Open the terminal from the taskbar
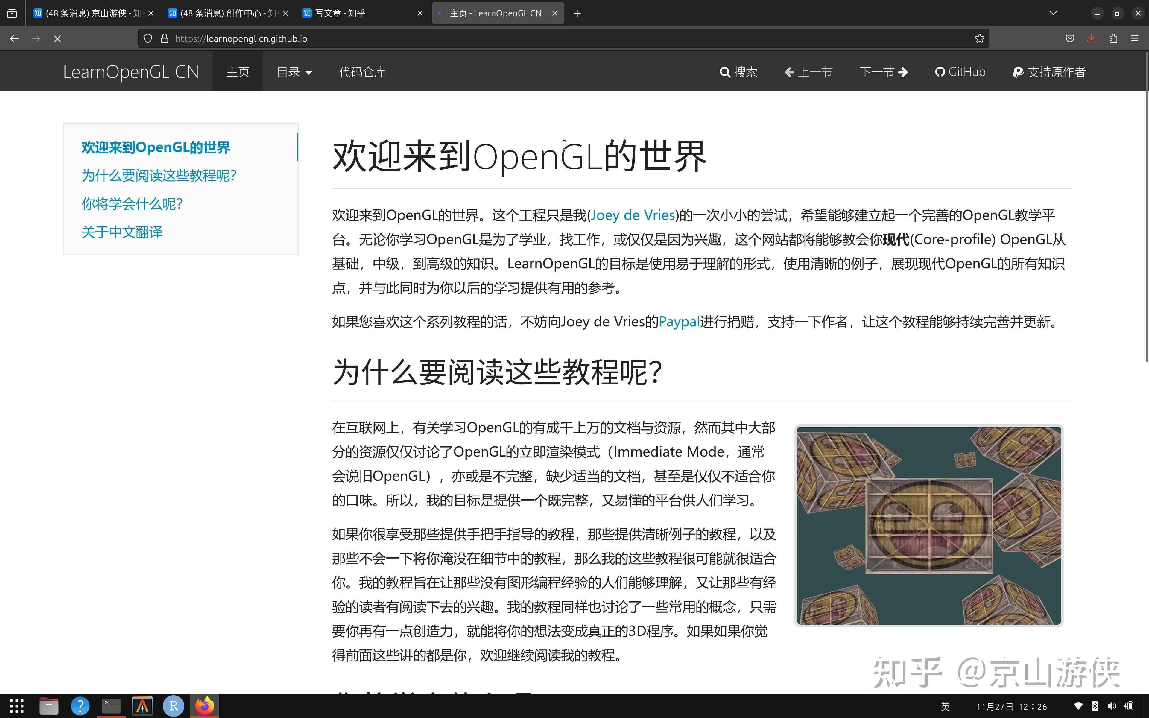 (x=111, y=706)
